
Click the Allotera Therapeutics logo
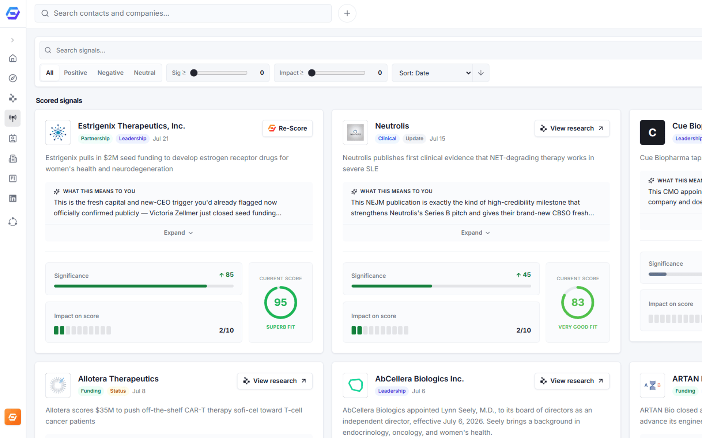click(58, 385)
